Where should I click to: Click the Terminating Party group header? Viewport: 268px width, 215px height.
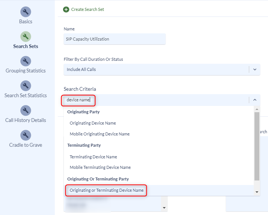pos(84,145)
